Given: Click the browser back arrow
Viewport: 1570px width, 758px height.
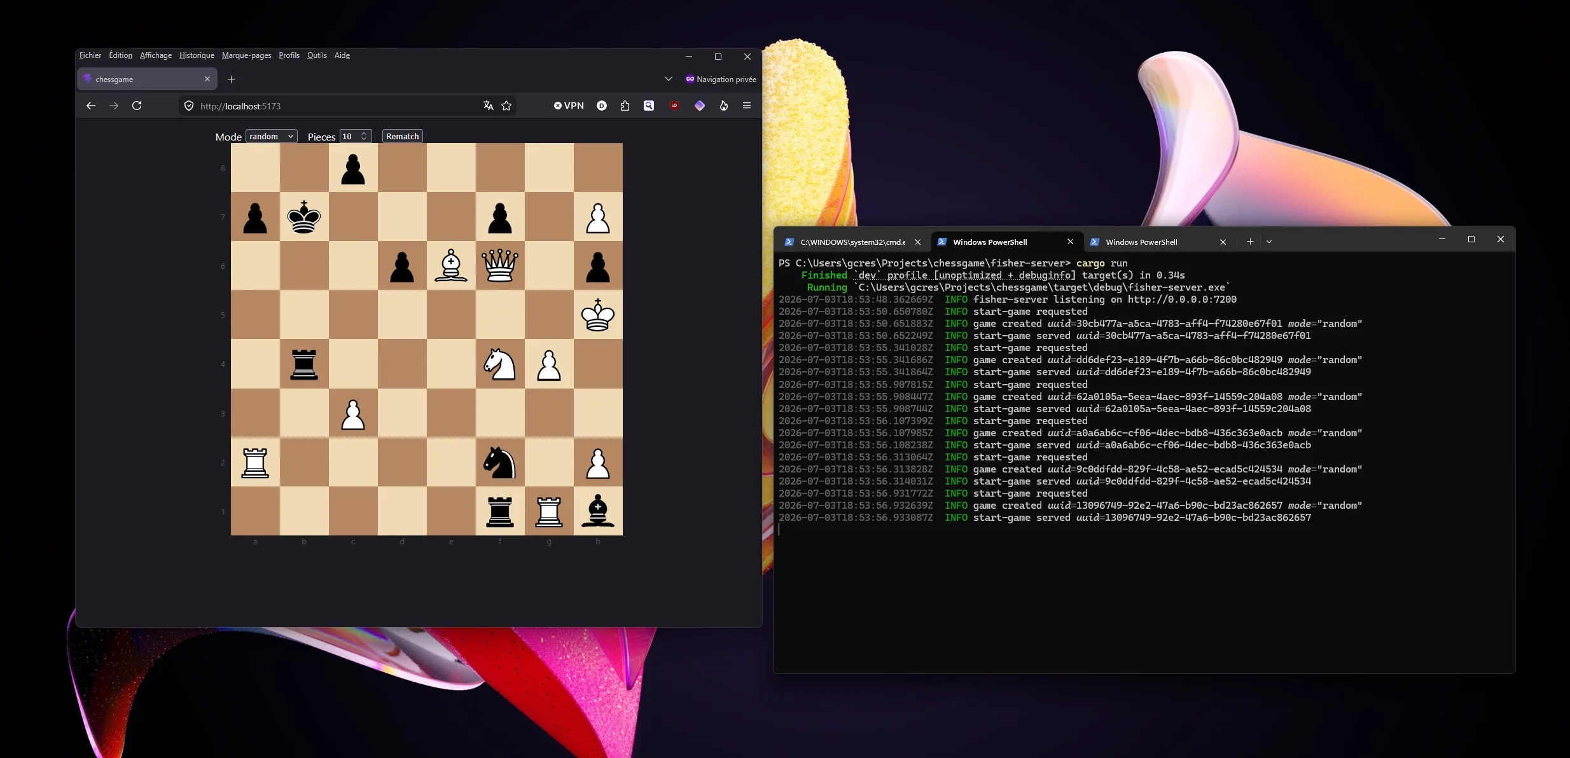Looking at the screenshot, I should [x=91, y=106].
